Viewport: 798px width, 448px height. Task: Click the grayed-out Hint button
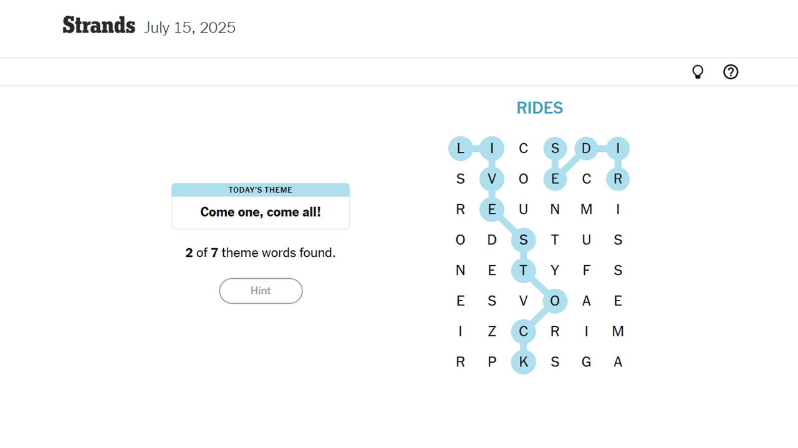point(261,291)
